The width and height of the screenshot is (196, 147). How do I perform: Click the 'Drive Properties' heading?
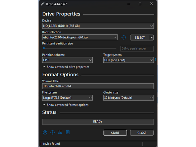click(61, 14)
